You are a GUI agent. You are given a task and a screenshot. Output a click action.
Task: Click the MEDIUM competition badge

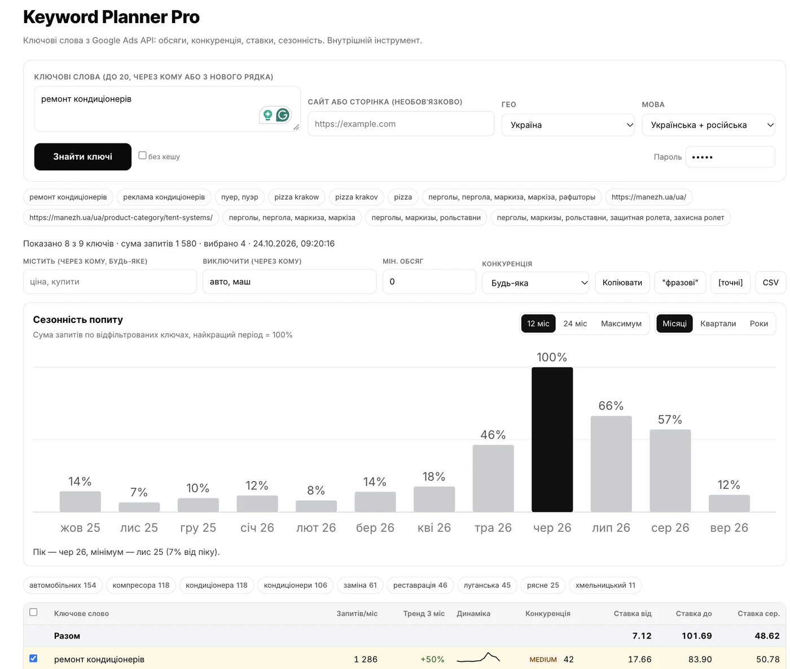point(543,659)
